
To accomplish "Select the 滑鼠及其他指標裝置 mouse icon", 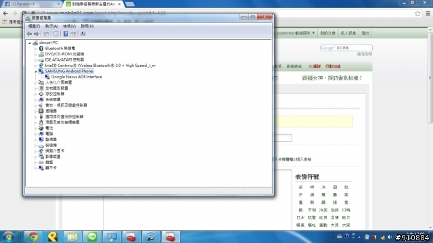I will click(41, 122).
